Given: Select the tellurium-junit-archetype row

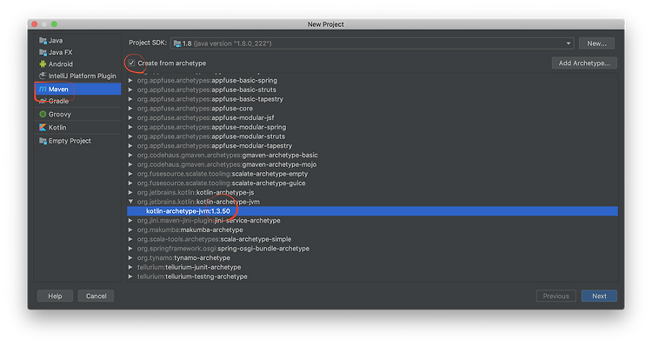Looking at the screenshot, I should point(372,268).
